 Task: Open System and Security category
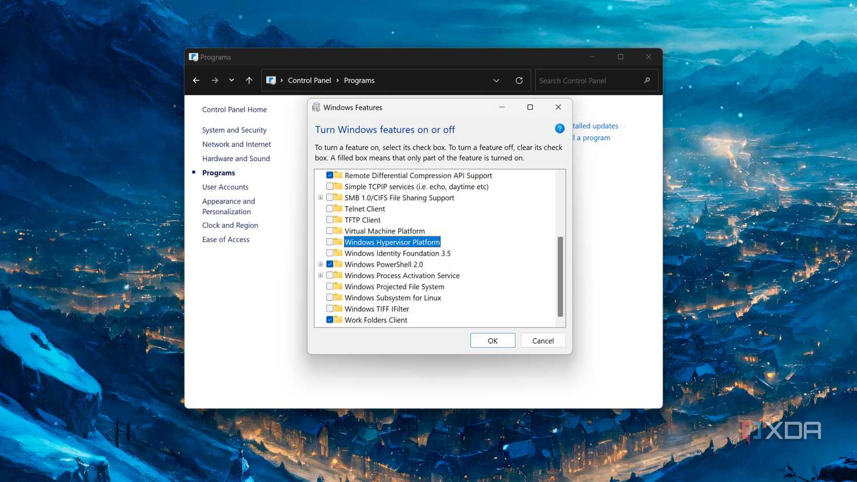click(x=234, y=130)
